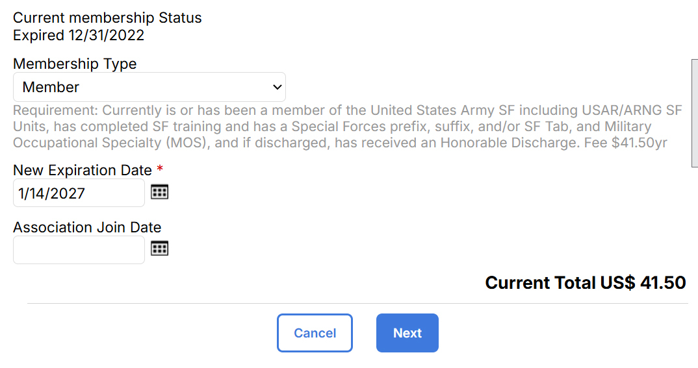The height and width of the screenshot is (368, 698).
Task: Open the Association Join Date calendar picker
Action: point(159,249)
